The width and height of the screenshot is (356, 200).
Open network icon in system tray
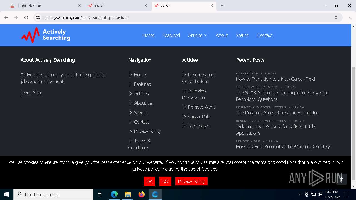313,194
